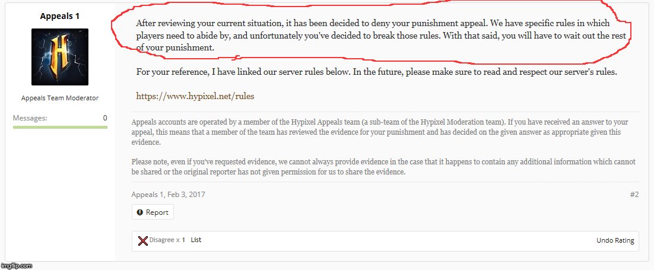
Task: Open the Appeals 1 username above the avatar
Action: click(59, 16)
